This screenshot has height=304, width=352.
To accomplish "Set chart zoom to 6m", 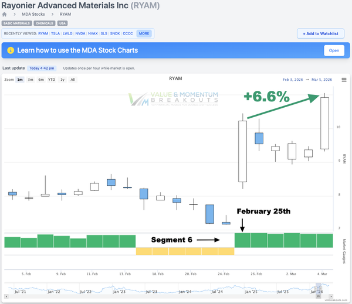I will (x=41, y=80).
